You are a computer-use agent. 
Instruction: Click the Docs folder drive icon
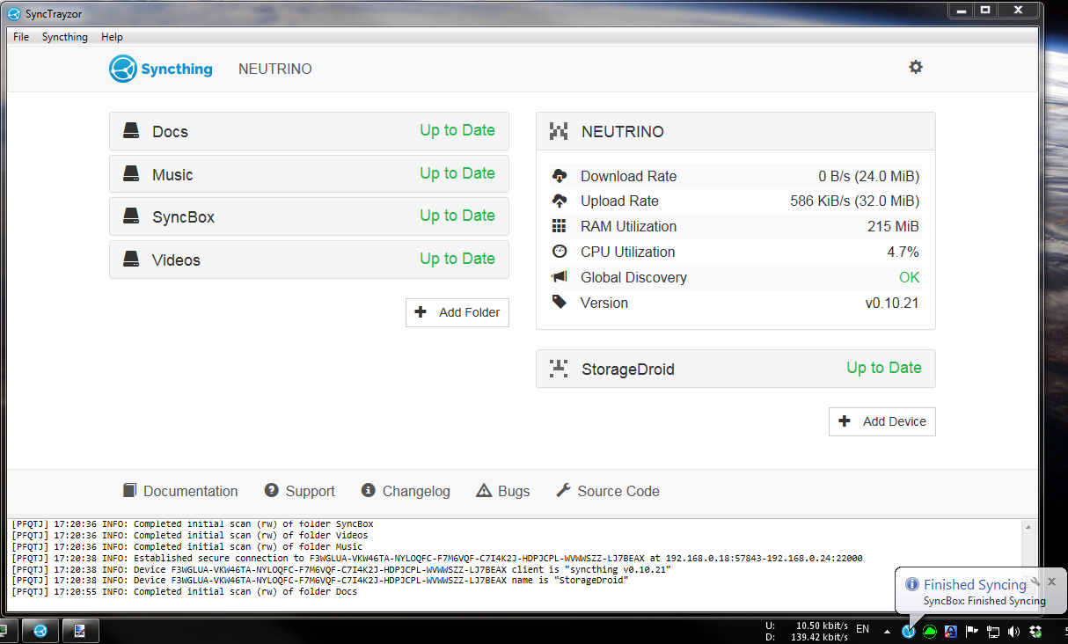pyautogui.click(x=131, y=131)
